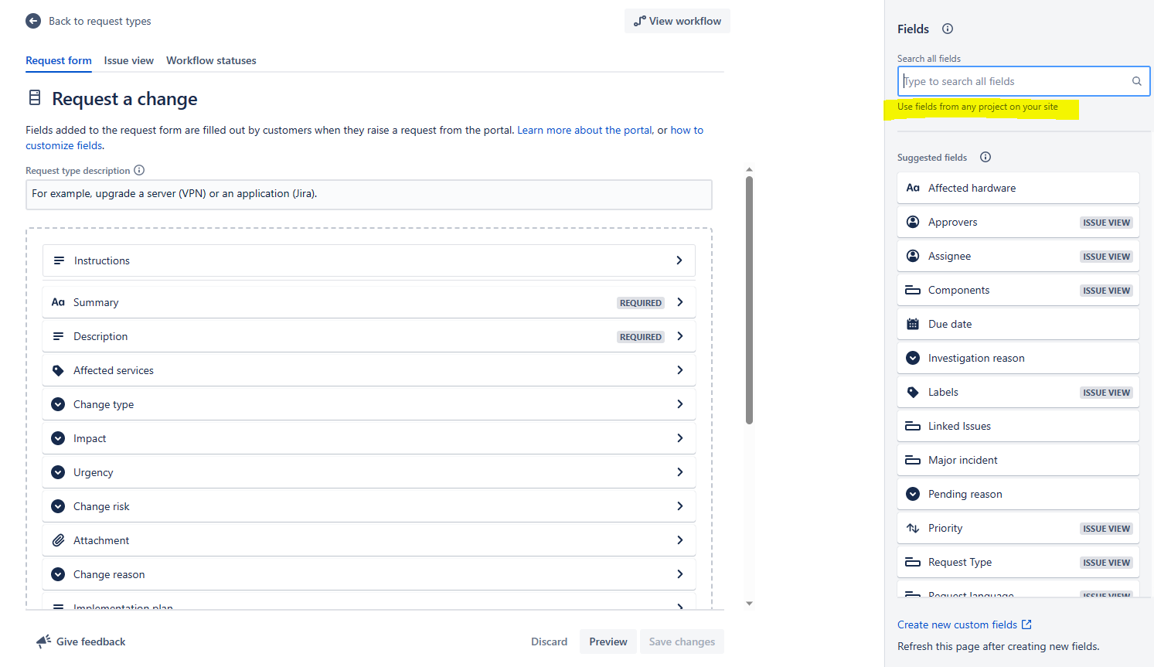
Task: Click the info icon beside Request type description
Action: click(139, 170)
